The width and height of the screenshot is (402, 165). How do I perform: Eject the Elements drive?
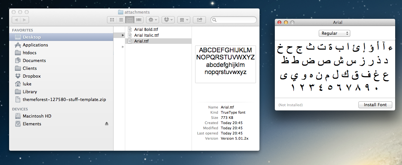106,124
